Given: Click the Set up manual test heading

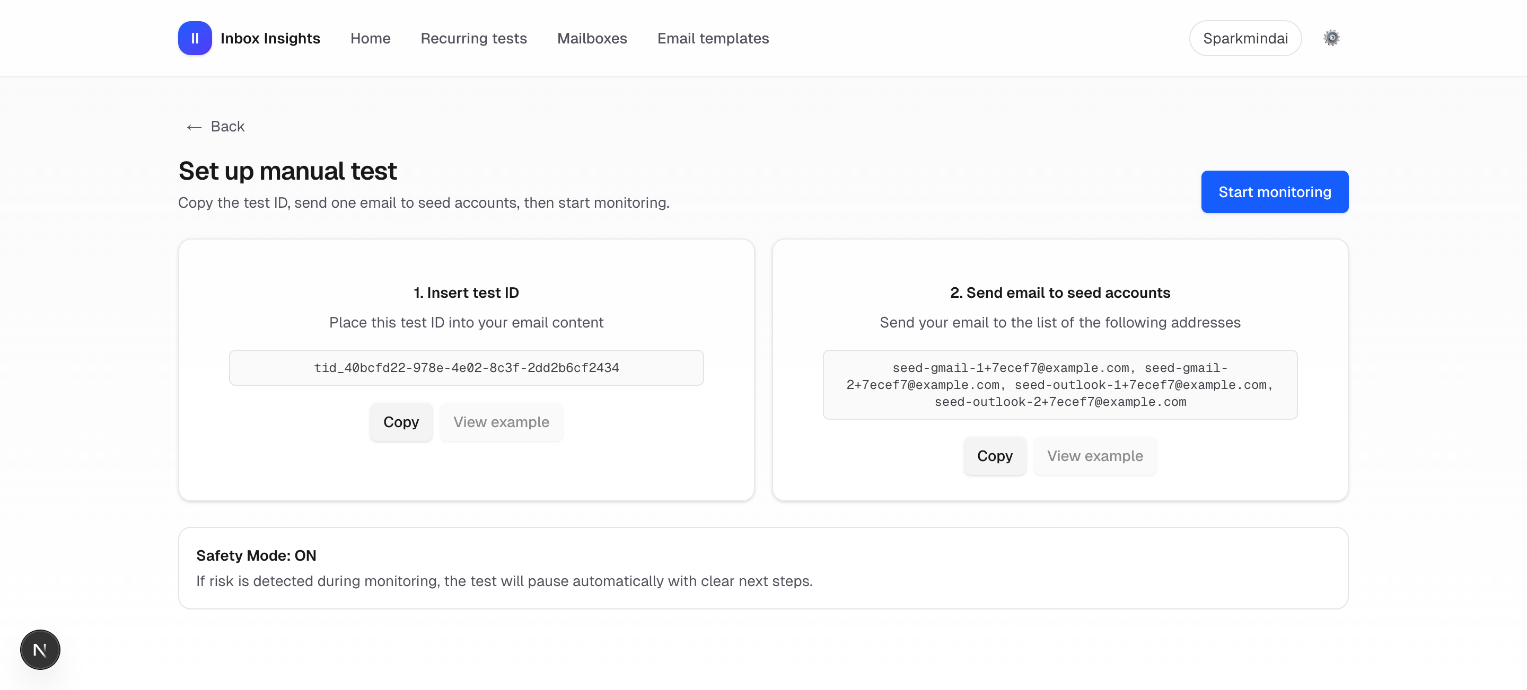Looking at the screenshot, I should 287,171.
